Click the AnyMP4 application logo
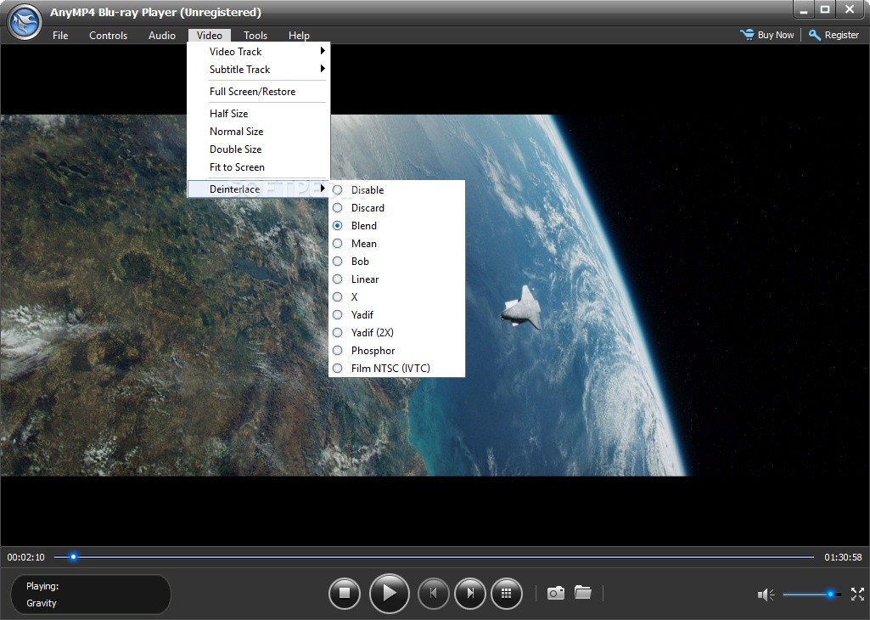Screen dimensions: 870x620 25,22
